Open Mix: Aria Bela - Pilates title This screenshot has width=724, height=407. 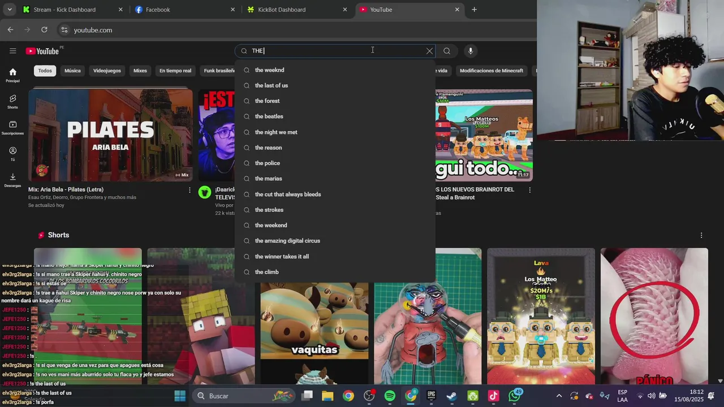66,189
